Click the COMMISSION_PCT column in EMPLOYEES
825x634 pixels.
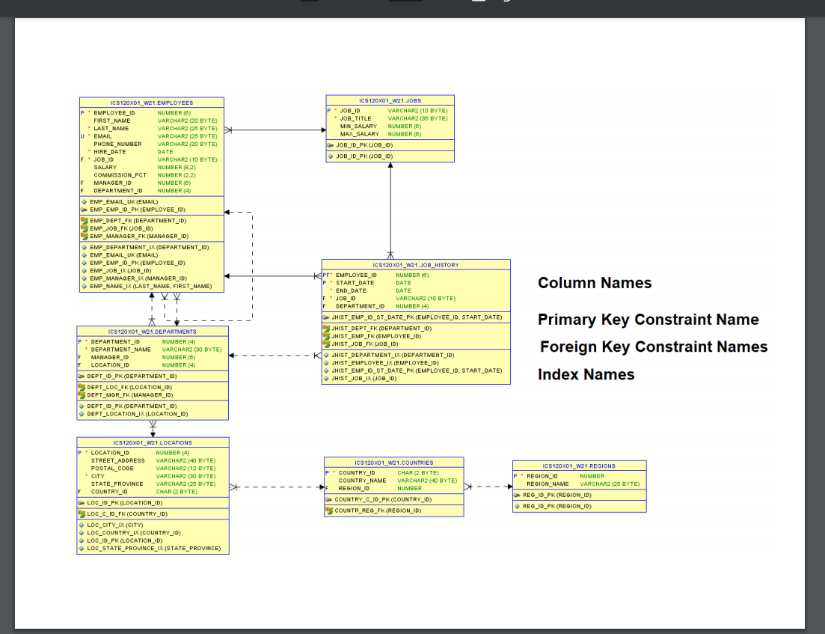click(120, 175)
